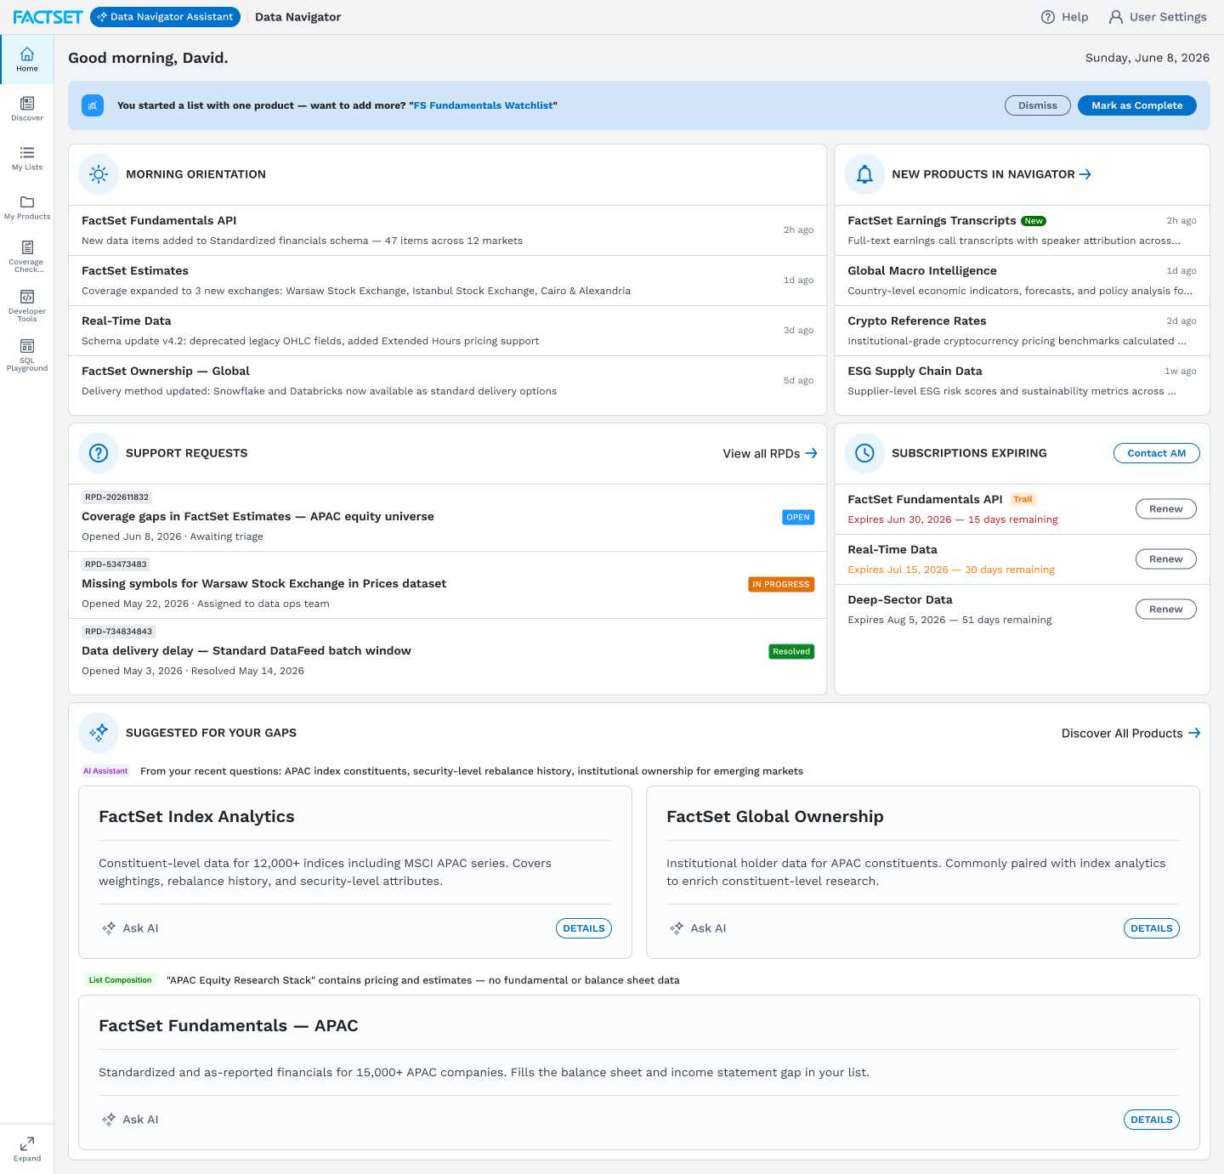
Task: Click the Subscriptions Expiring clock icon
Action: tap(864, 453)
